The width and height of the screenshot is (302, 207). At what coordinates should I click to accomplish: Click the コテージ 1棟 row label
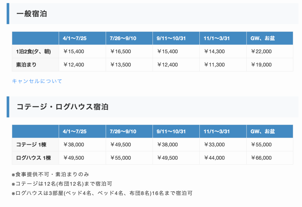point(31,145)
